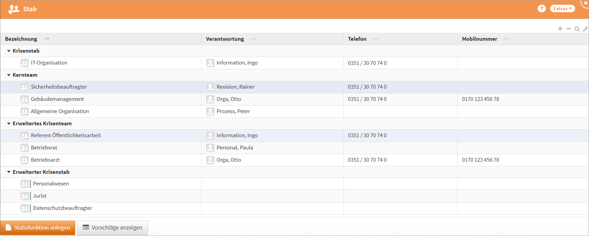Click Revision, Rainer name
Screen dimensions: 589x236
click(236, 87)
